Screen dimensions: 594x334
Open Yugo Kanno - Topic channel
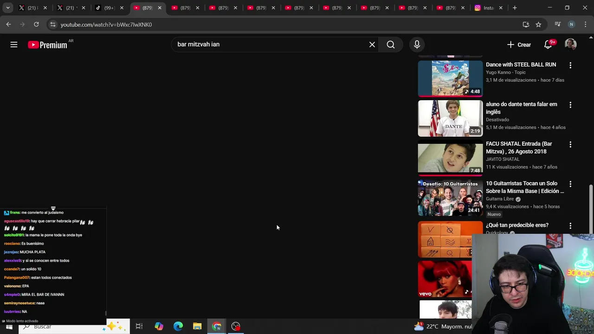(505, 72)
